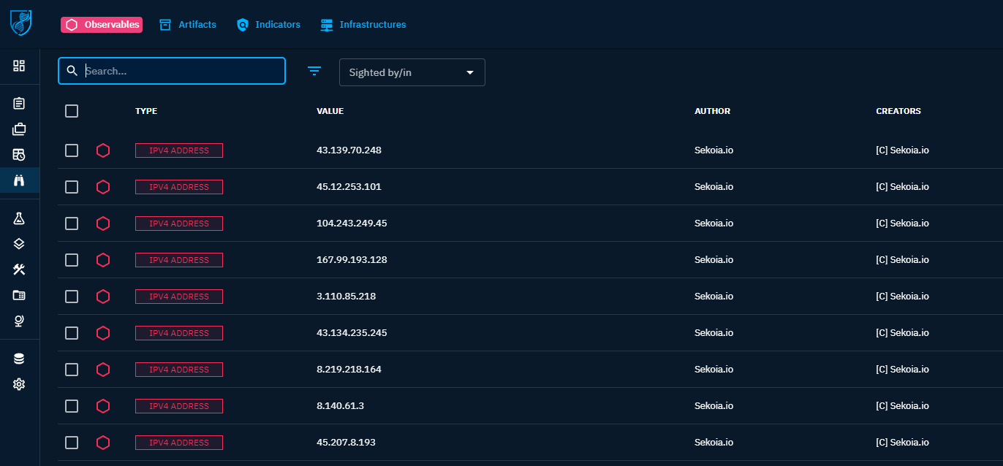
Task: Toggle the select-all checkbox in table header
Action: coord(72,111)
